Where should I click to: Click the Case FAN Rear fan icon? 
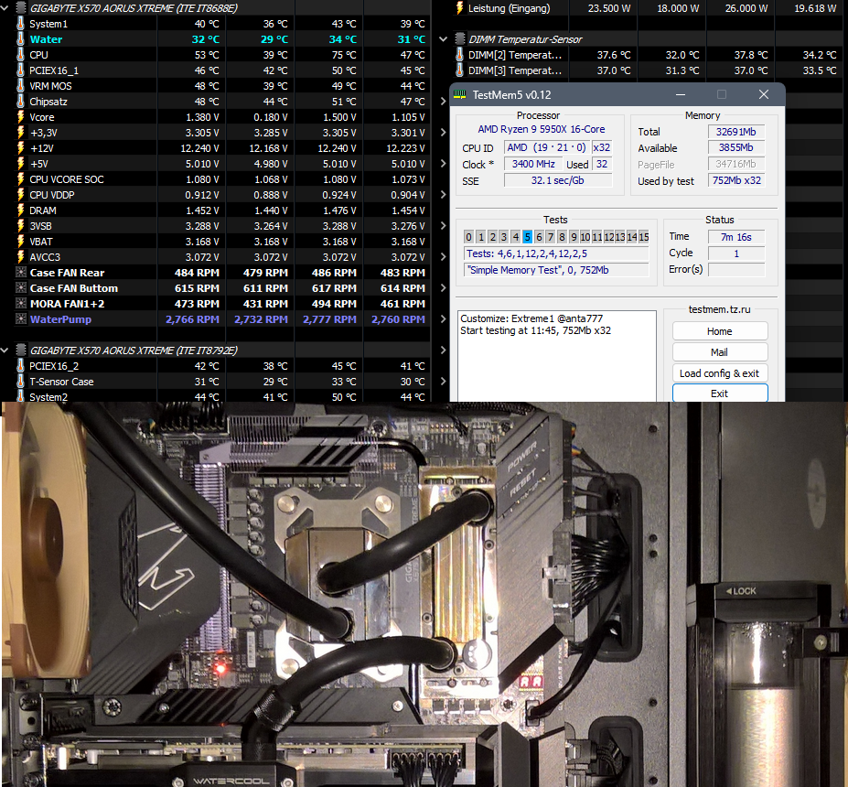21,272
